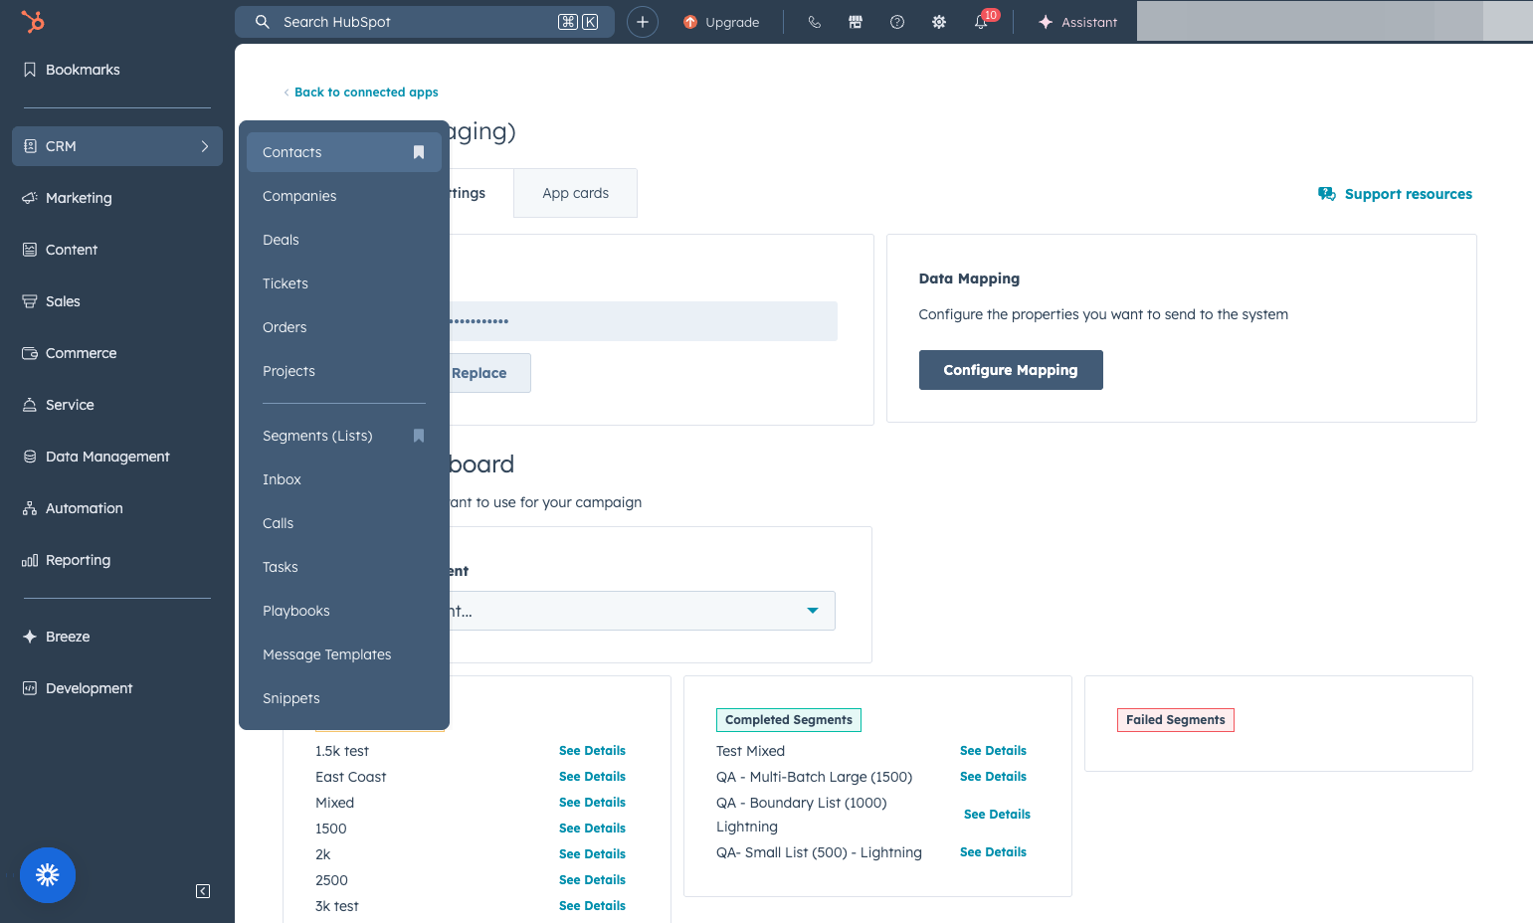The height and width of the screenshot is (923, 1533).
Task: Open the Reporting sidebar menu
Action: (117, 560)
